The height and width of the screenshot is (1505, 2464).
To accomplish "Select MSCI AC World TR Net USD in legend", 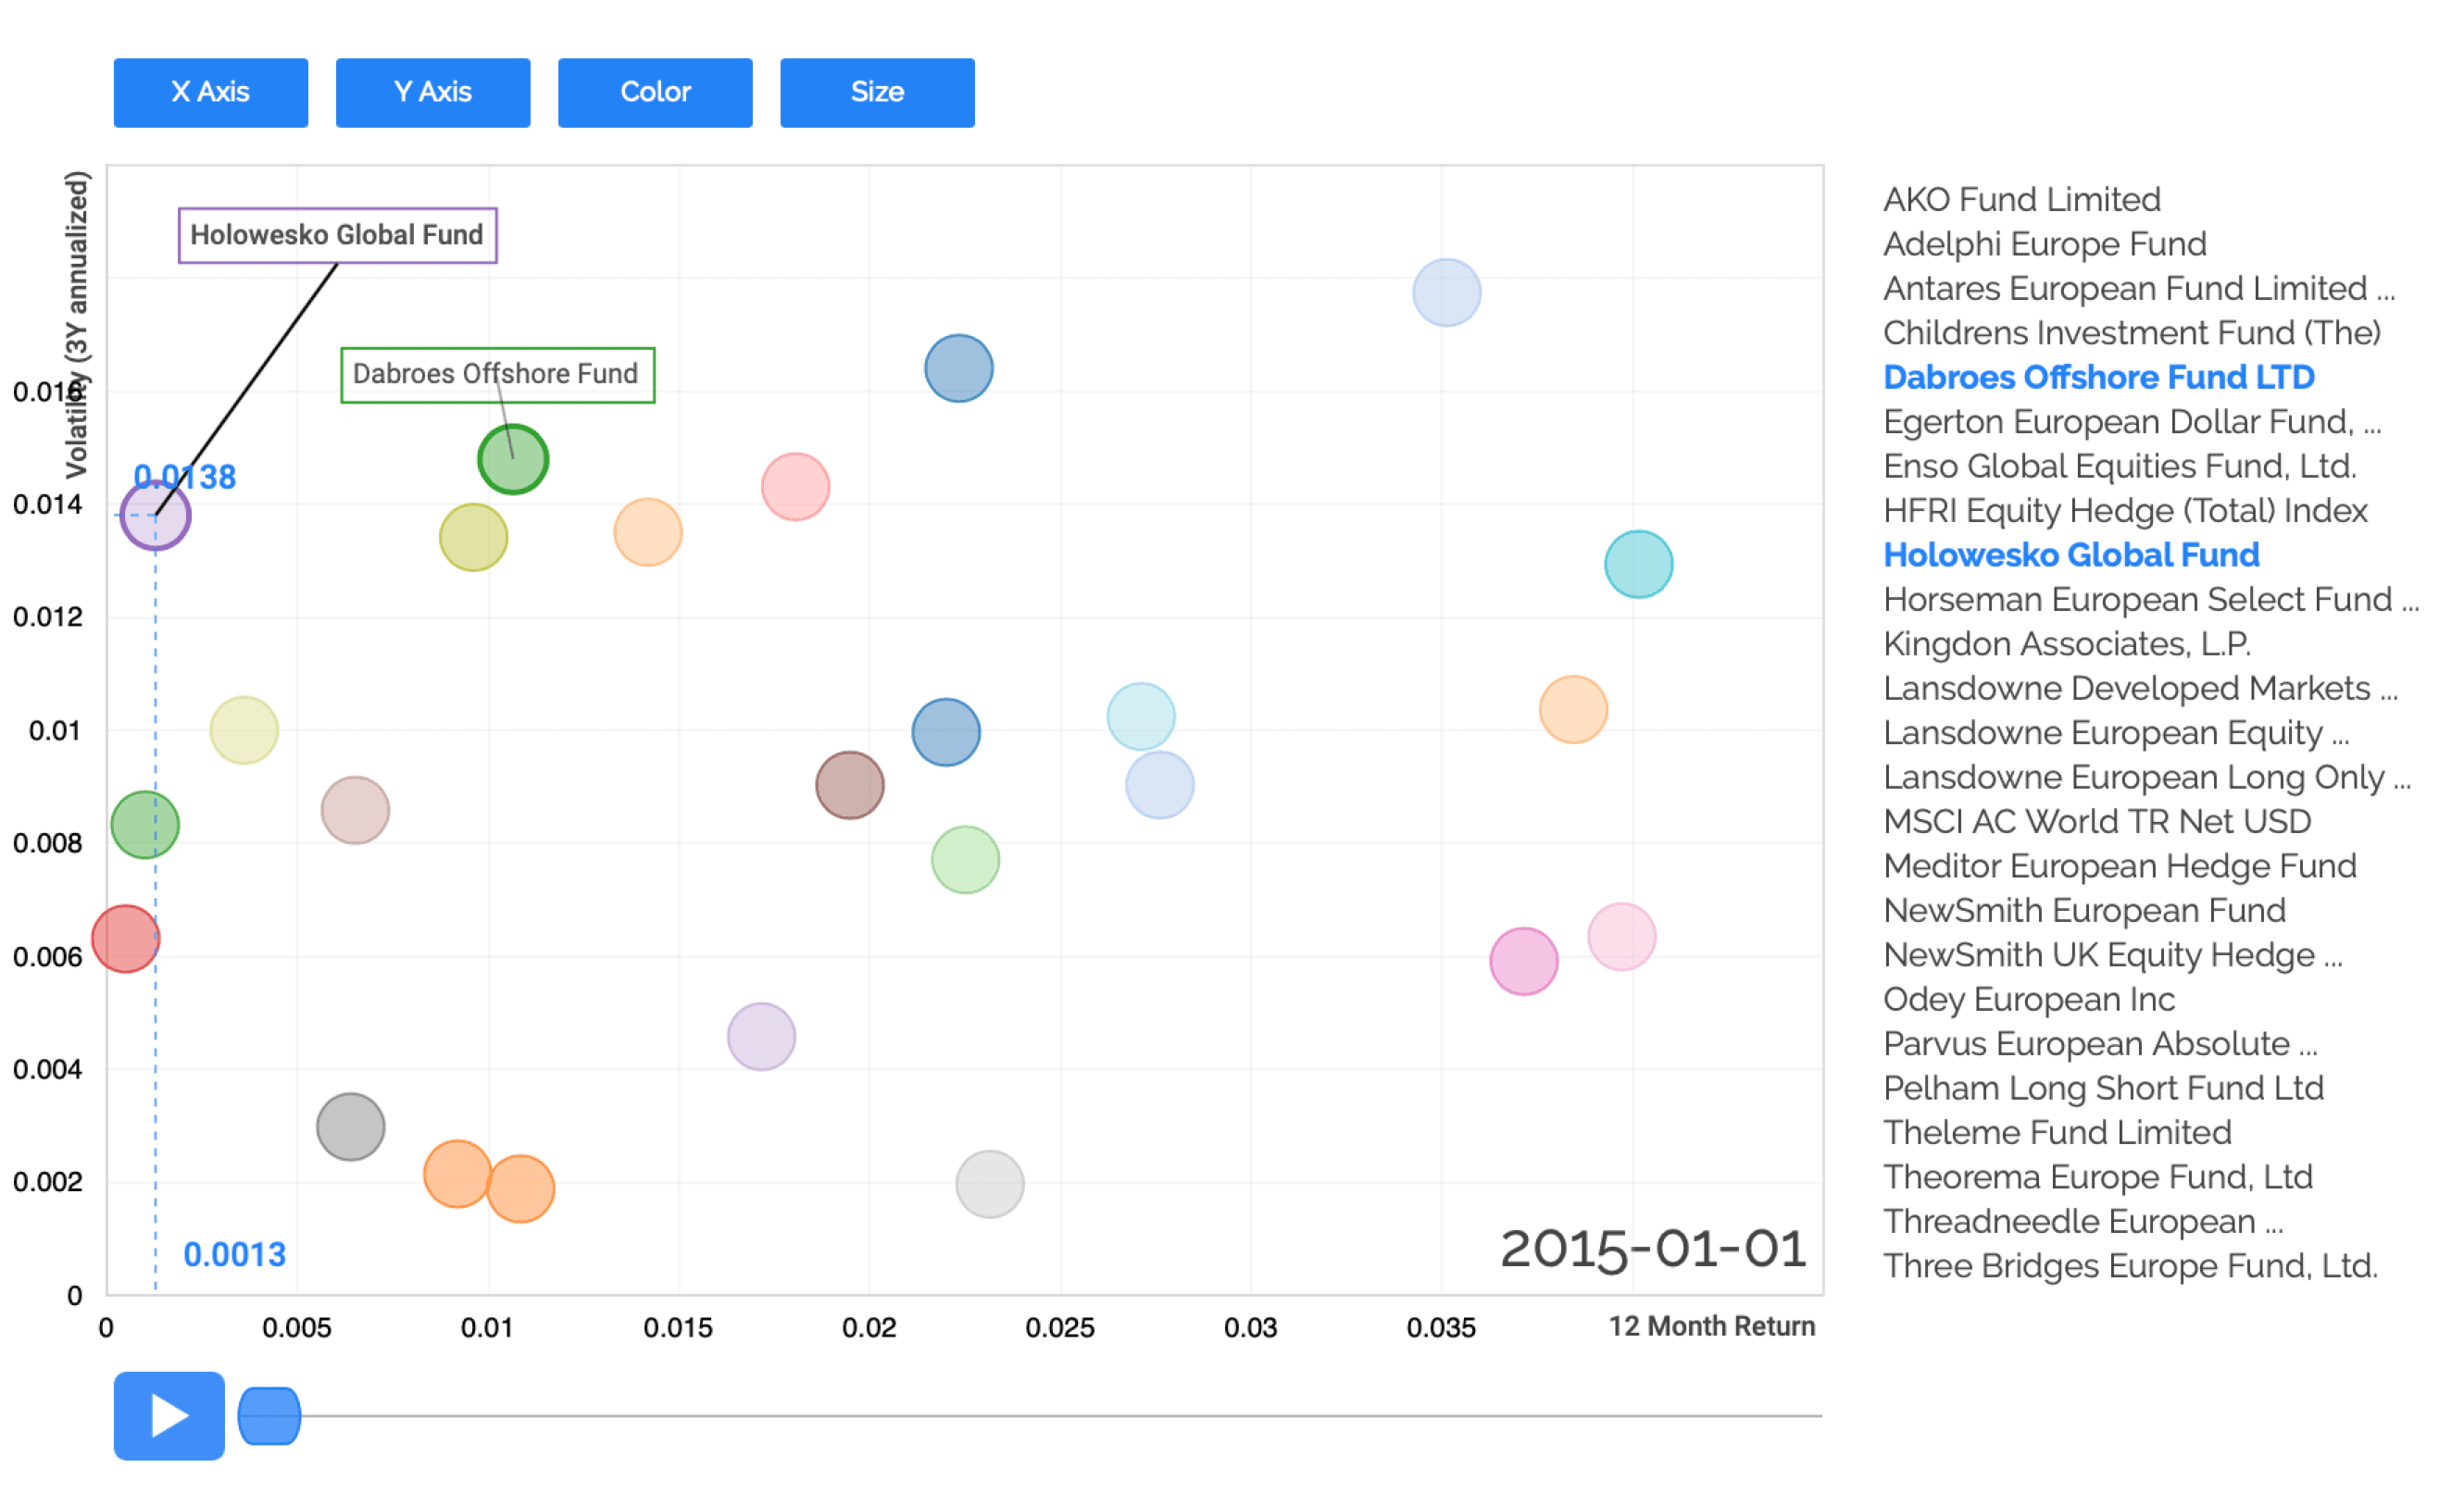I will pos(2096,821).
